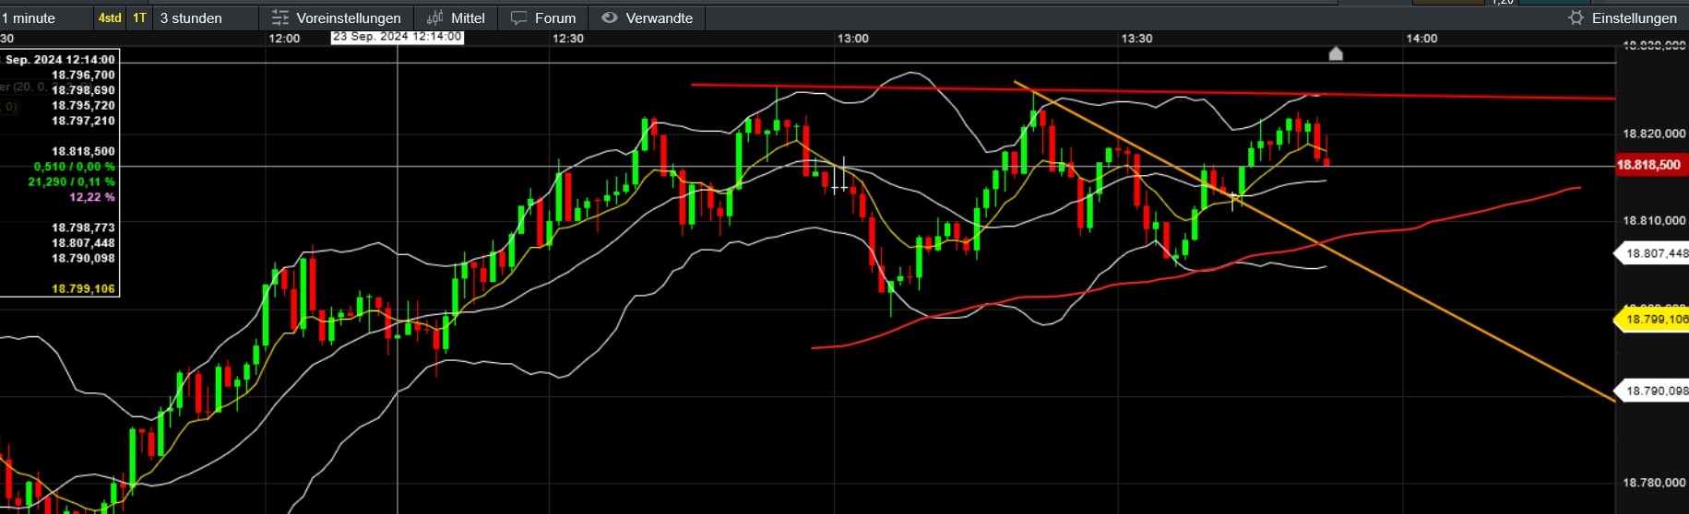This screenshot has width=1689, height=514.
Task: Click the white 18.790,098 info box value
Action: [83, 258]
